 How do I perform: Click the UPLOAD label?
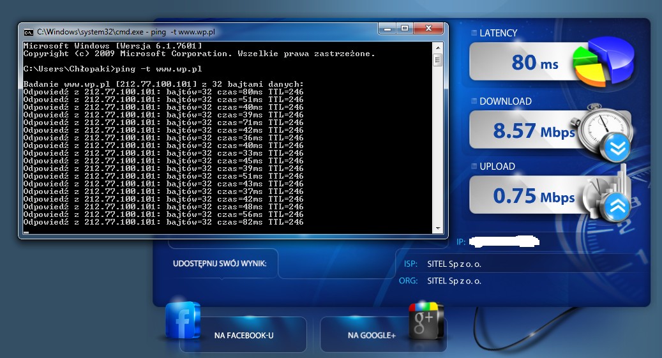click(x=497, y=167)
